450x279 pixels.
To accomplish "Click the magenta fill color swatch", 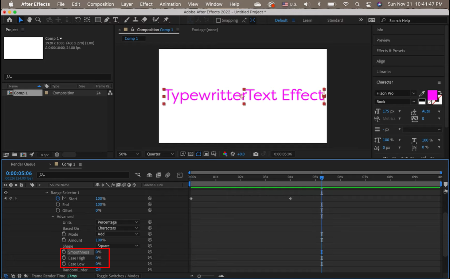I will point(432,95).
